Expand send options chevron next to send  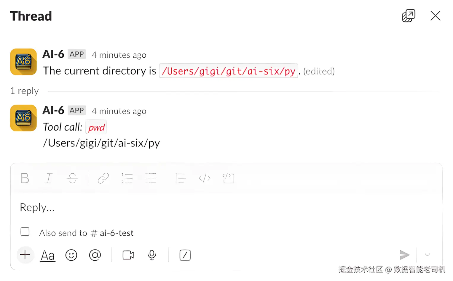point(427,255)
